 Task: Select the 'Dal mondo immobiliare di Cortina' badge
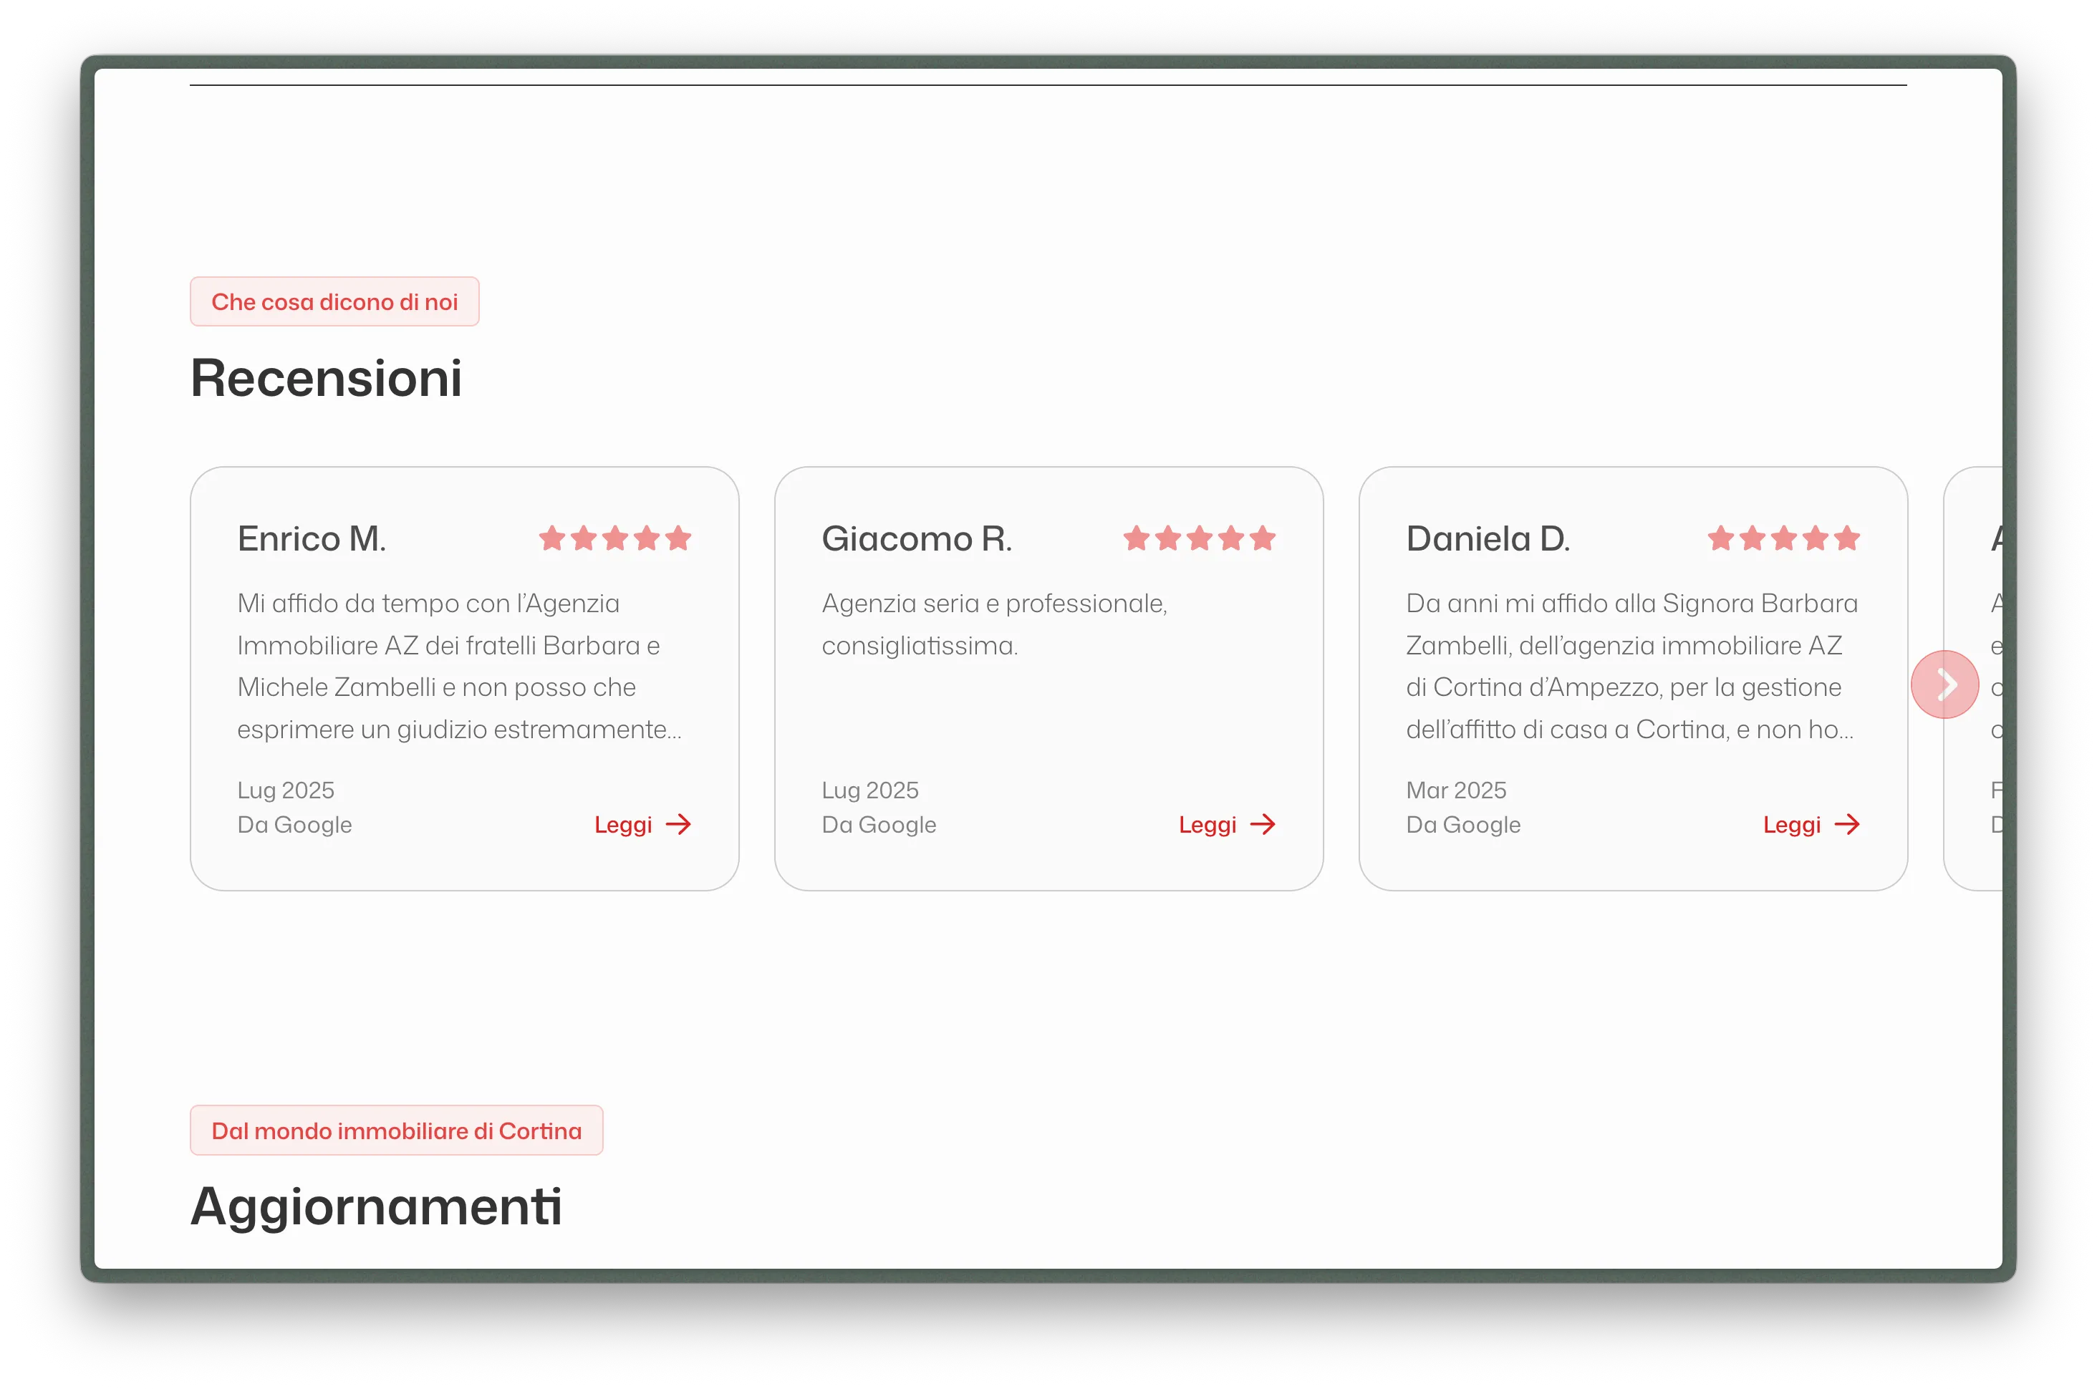pos(396,1129)
